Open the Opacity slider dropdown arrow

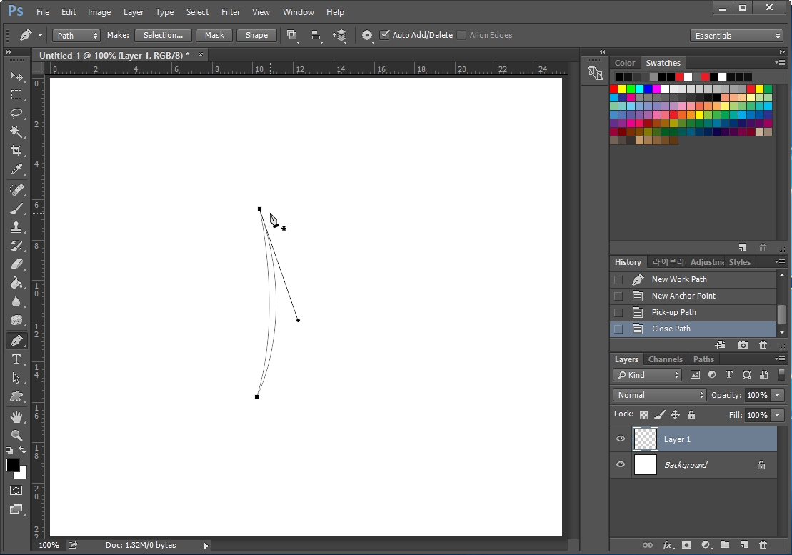778,395
